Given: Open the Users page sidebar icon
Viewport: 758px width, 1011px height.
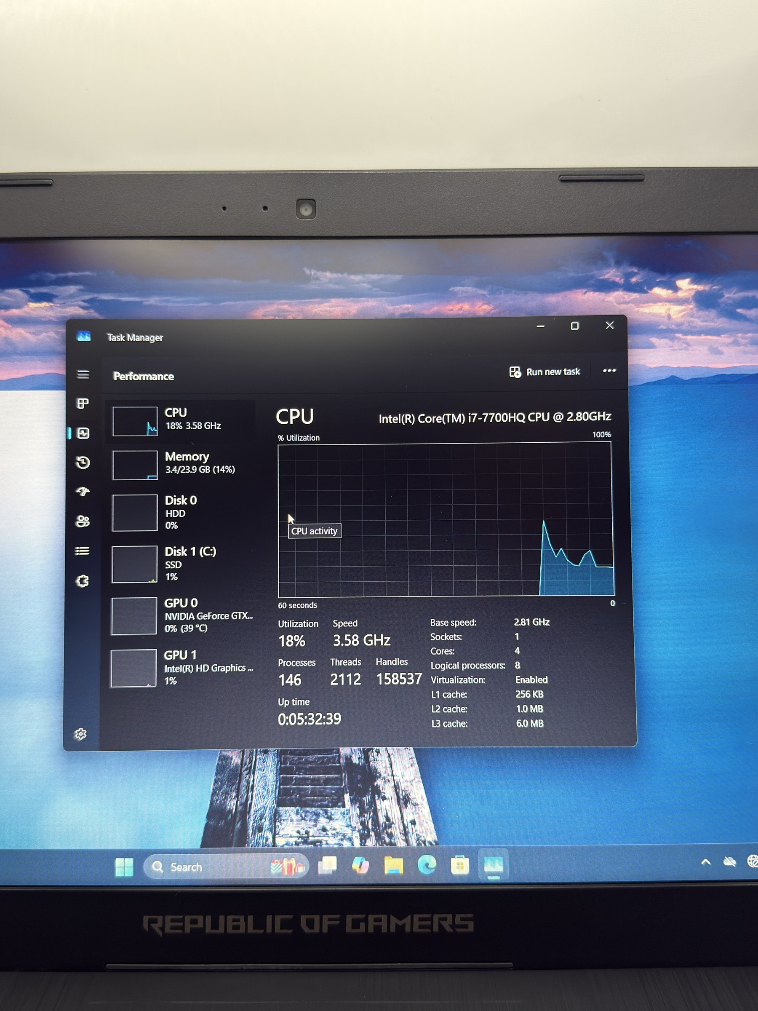Looking at the screenshot, I should point(83,522).
